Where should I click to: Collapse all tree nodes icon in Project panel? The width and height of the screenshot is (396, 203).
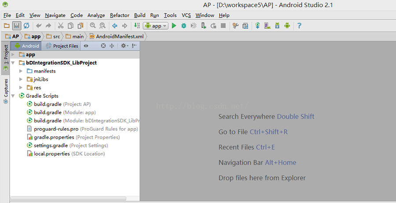pos(112,46)
